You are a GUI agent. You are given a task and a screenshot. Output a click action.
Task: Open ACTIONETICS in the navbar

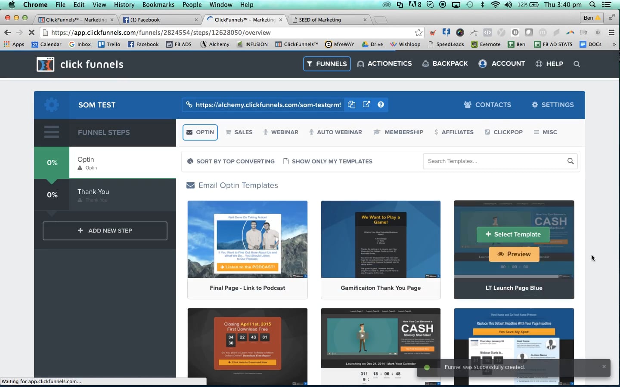(384, 64)
